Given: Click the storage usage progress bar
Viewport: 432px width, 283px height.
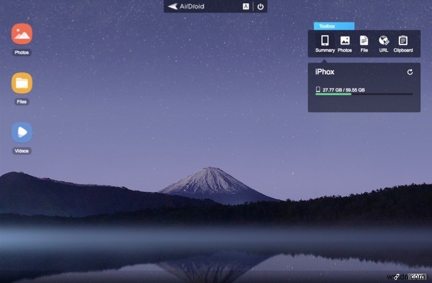Looking at the screenshot, I should tap(364, 95).
